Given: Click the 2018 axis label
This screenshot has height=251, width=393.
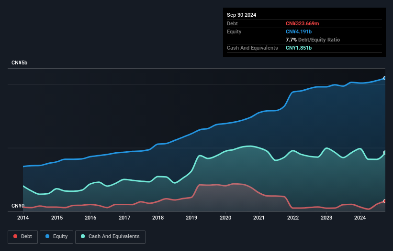Looking at the screenshot, I should pos(158,218).
